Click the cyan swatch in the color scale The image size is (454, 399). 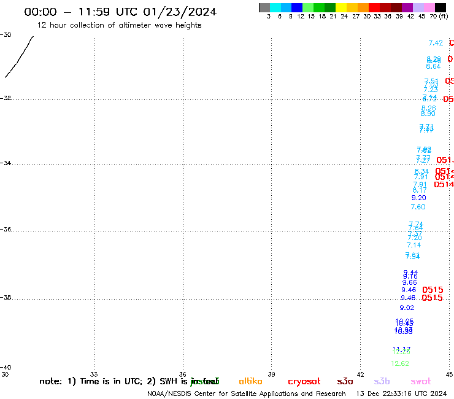coord(275,7)
